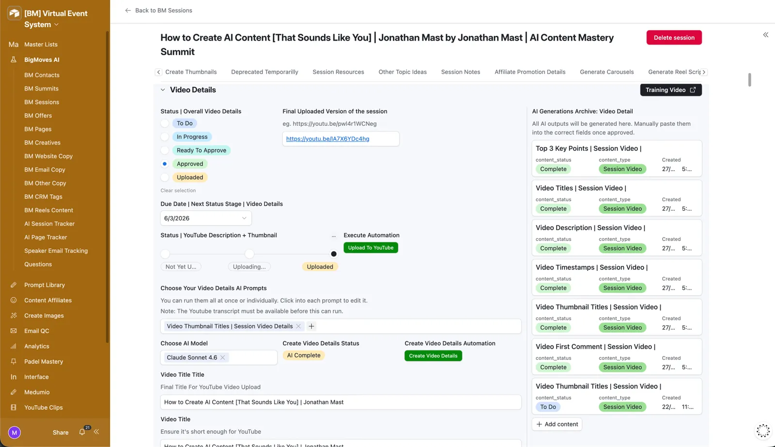775x447 pixels.
Task: Click Clear selection under status options
Action: (178, 191)
